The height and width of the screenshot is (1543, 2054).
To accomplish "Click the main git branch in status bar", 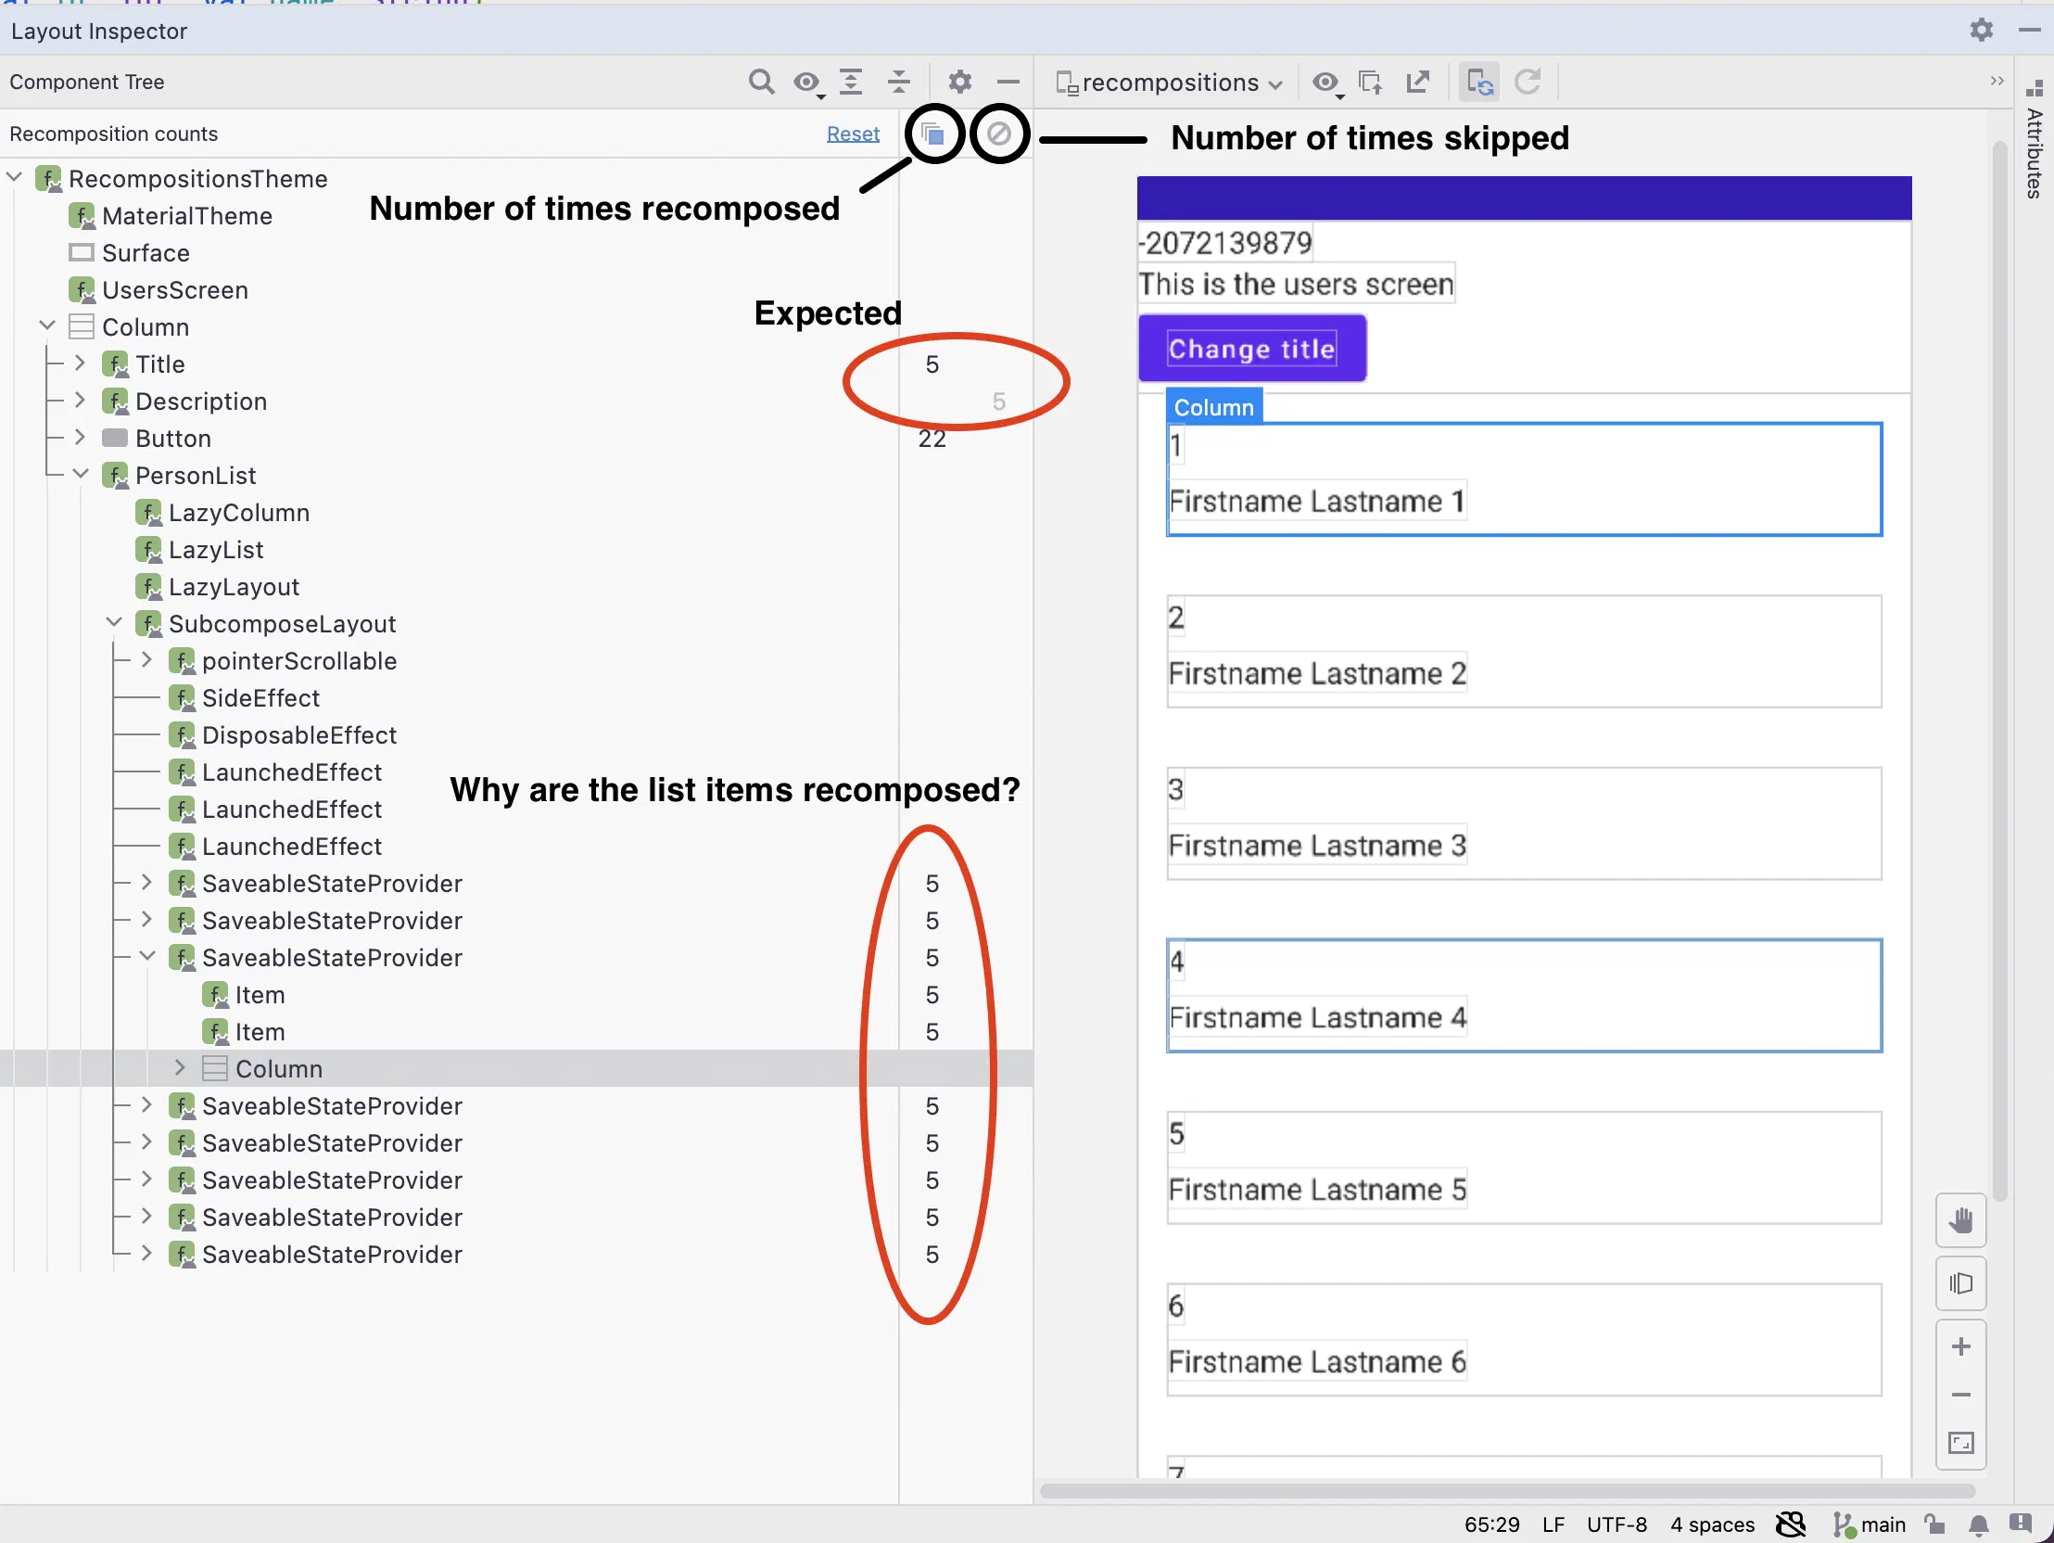I will pyautogui.click(x=1870, y=1524).
